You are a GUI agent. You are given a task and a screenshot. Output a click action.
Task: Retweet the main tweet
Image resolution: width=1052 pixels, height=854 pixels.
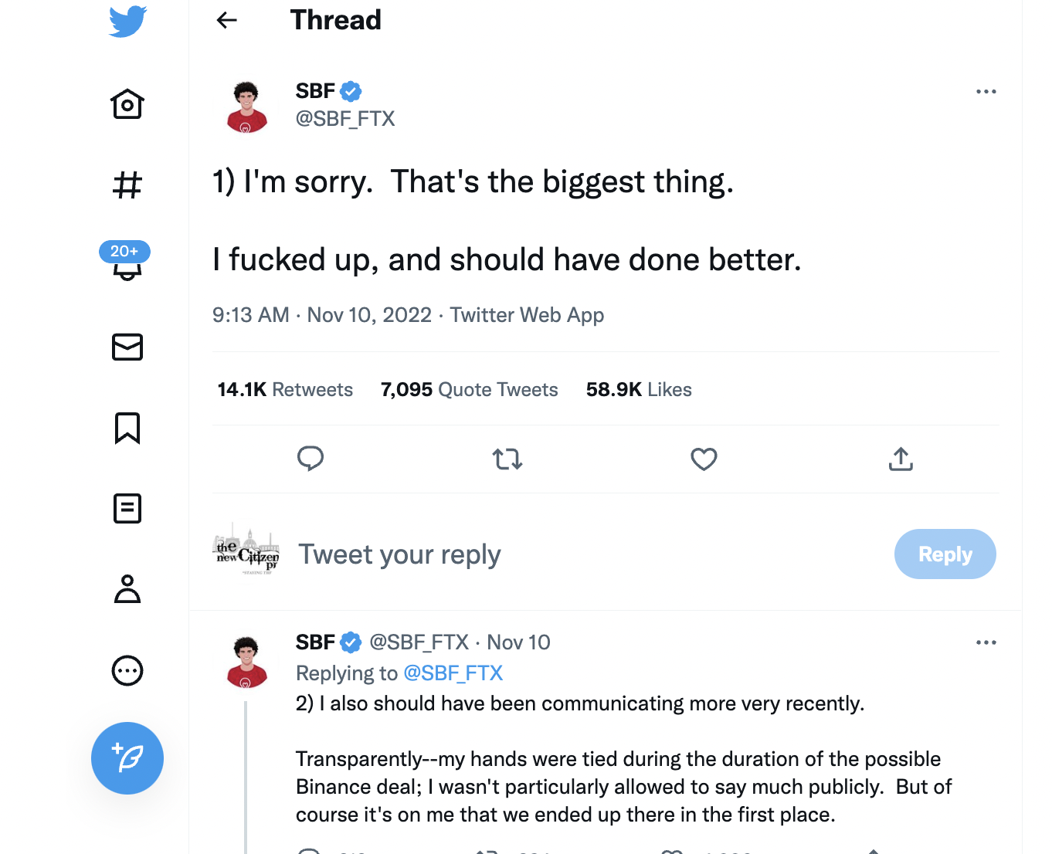pyautogui.click(x=507, y=459)
